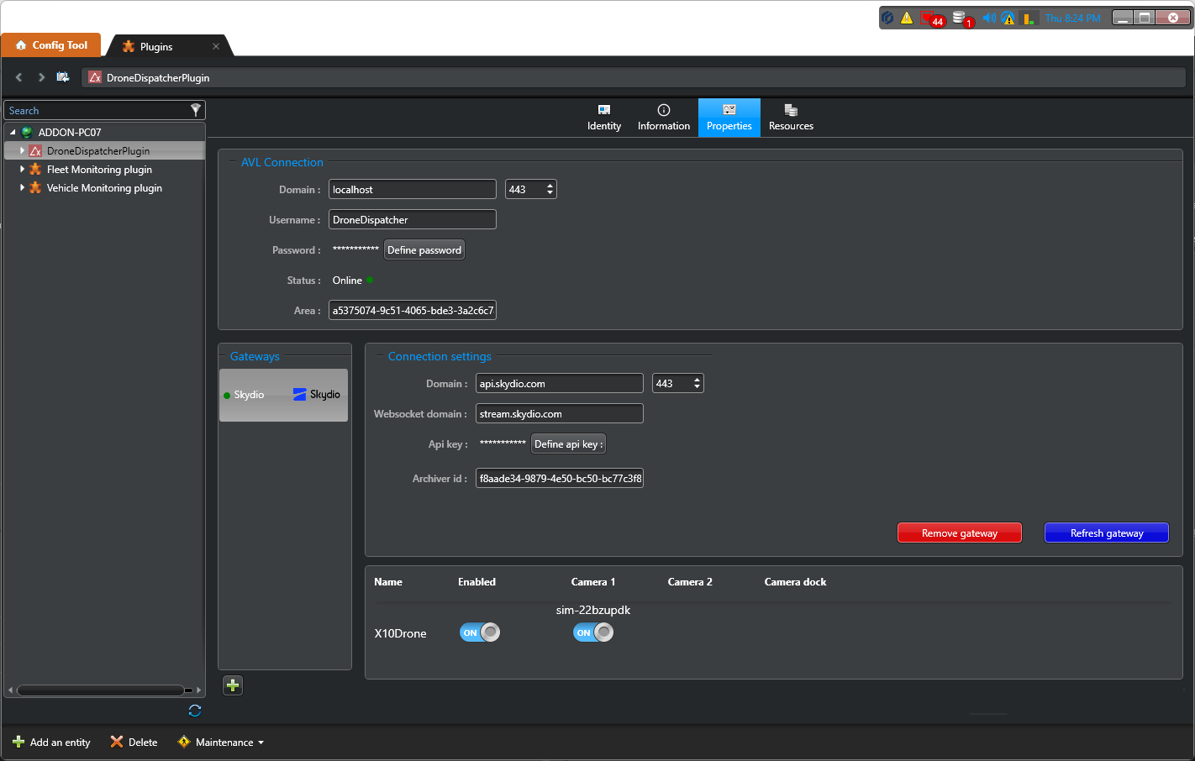Open the health heart icon showing 44

[928, 17]
